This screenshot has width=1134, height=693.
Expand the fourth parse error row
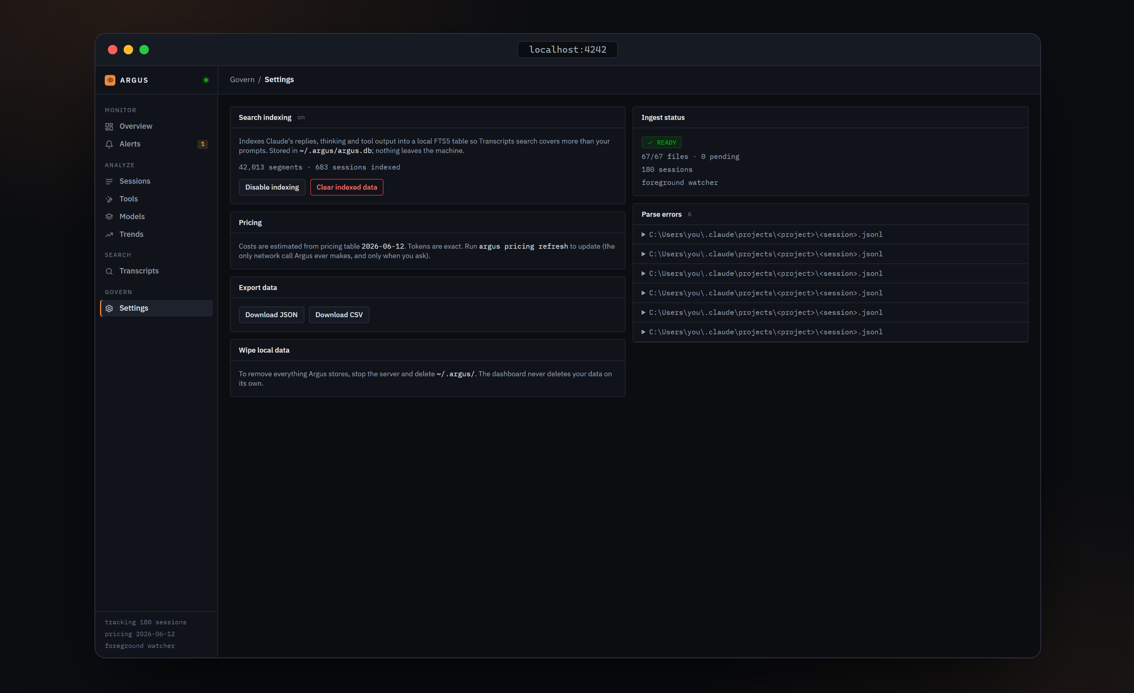tap(830, 293)
